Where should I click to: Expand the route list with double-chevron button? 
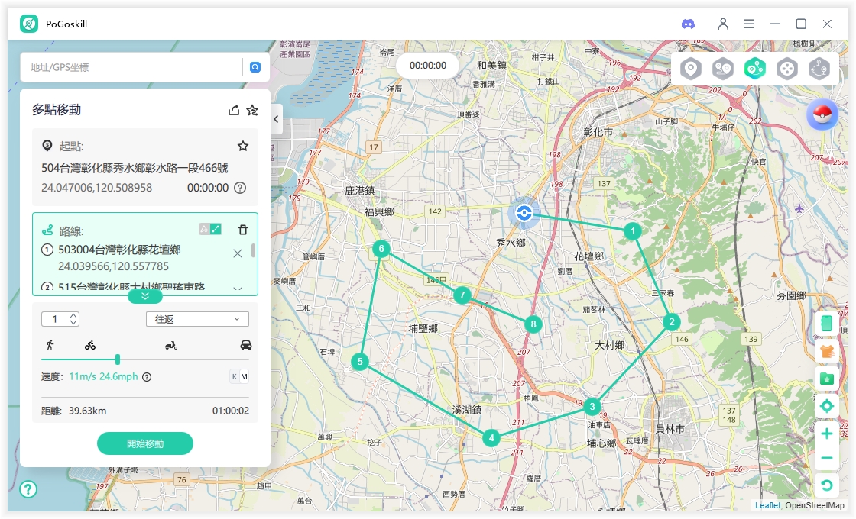tap(145, 296)
